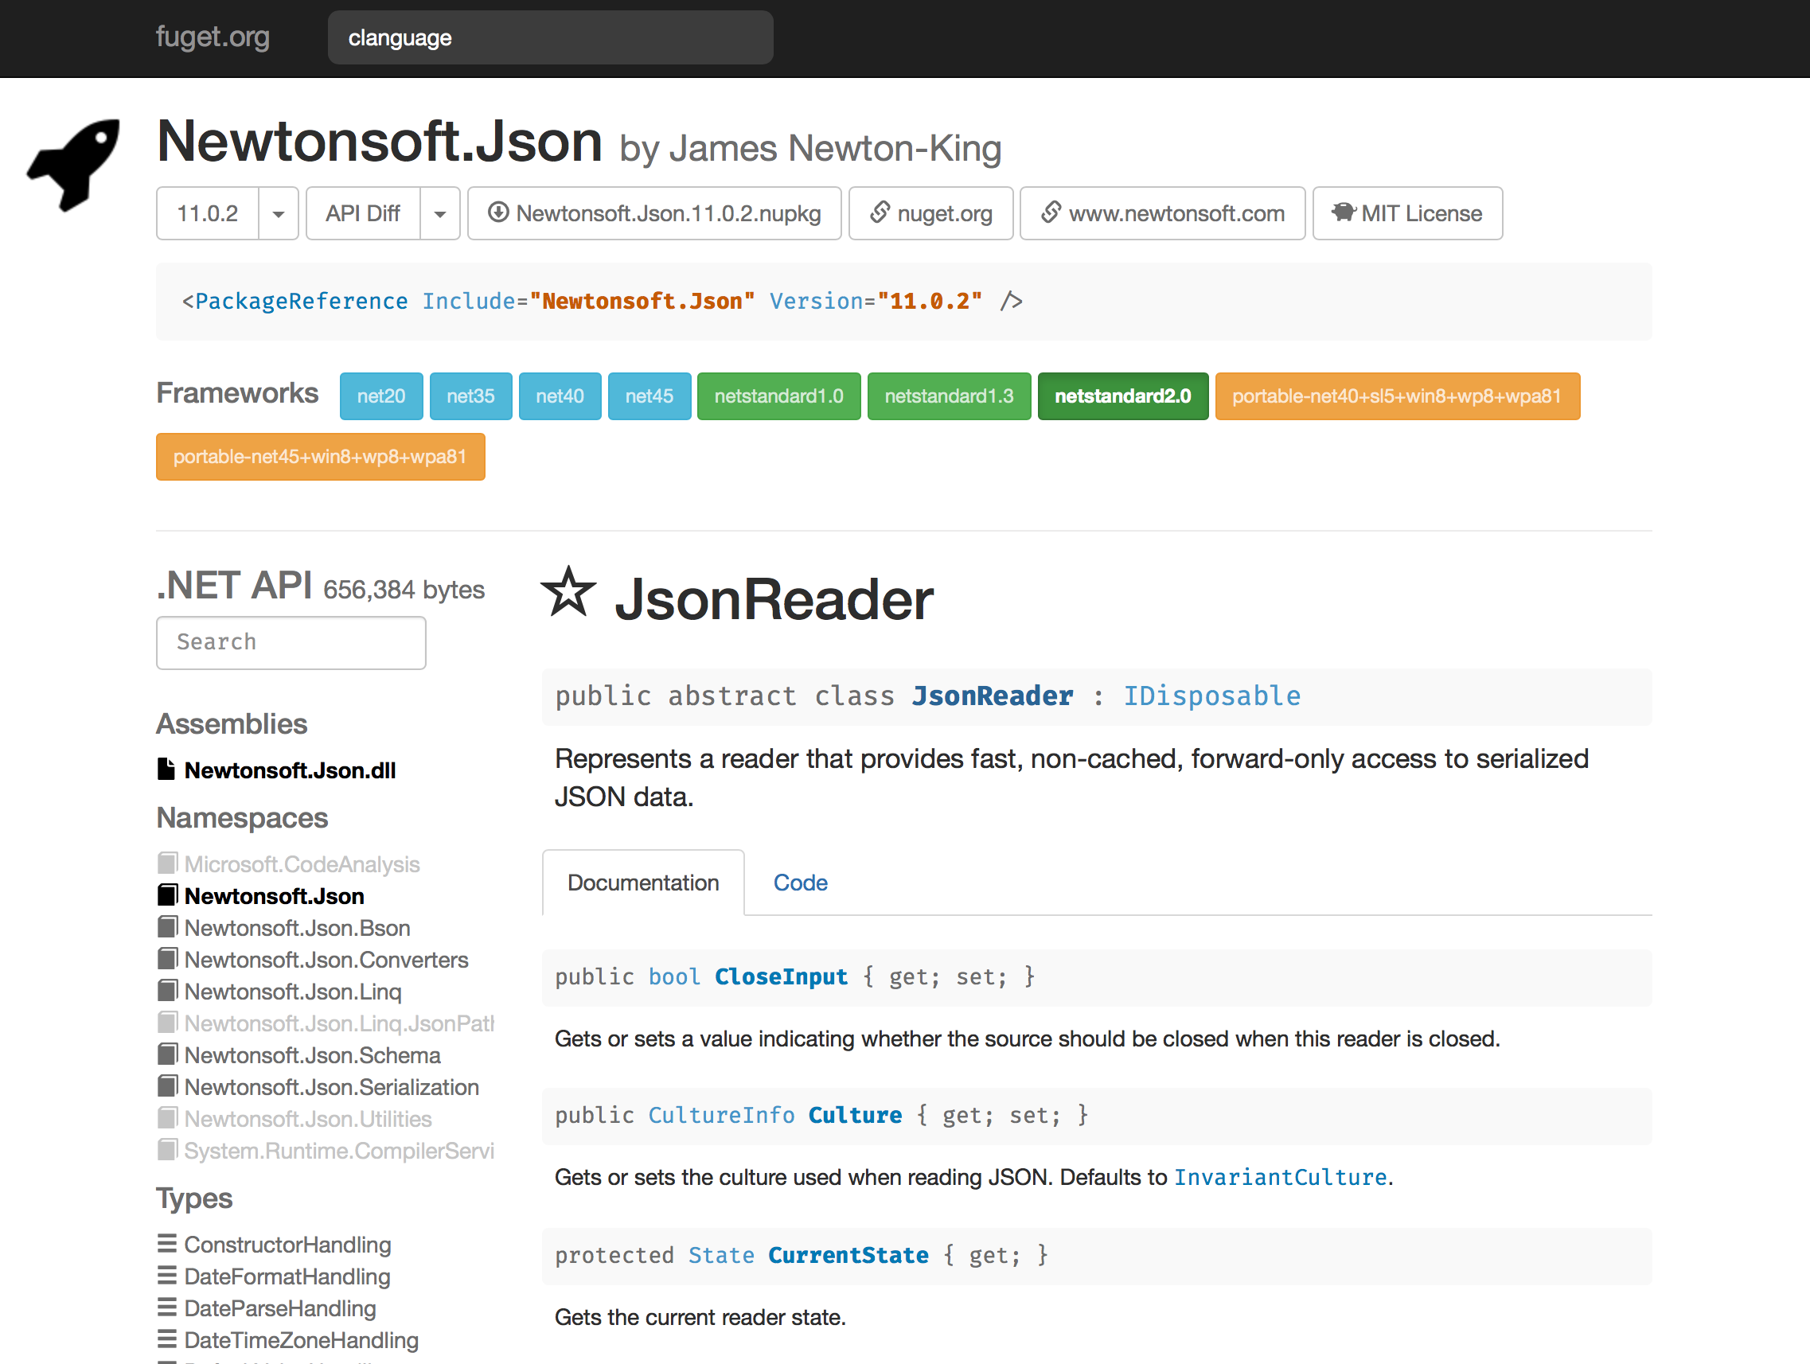
Task: Click the Newtonsoft.Json.Converters book icon
Action: coord(167,959)
